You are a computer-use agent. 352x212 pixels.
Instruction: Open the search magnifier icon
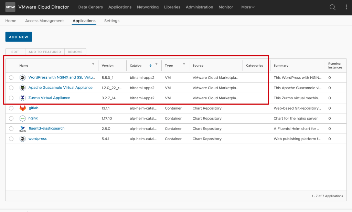point(332,7)
